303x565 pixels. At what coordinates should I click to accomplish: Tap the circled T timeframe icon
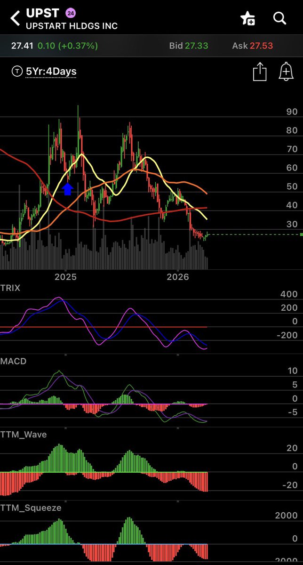pos(17,72)
